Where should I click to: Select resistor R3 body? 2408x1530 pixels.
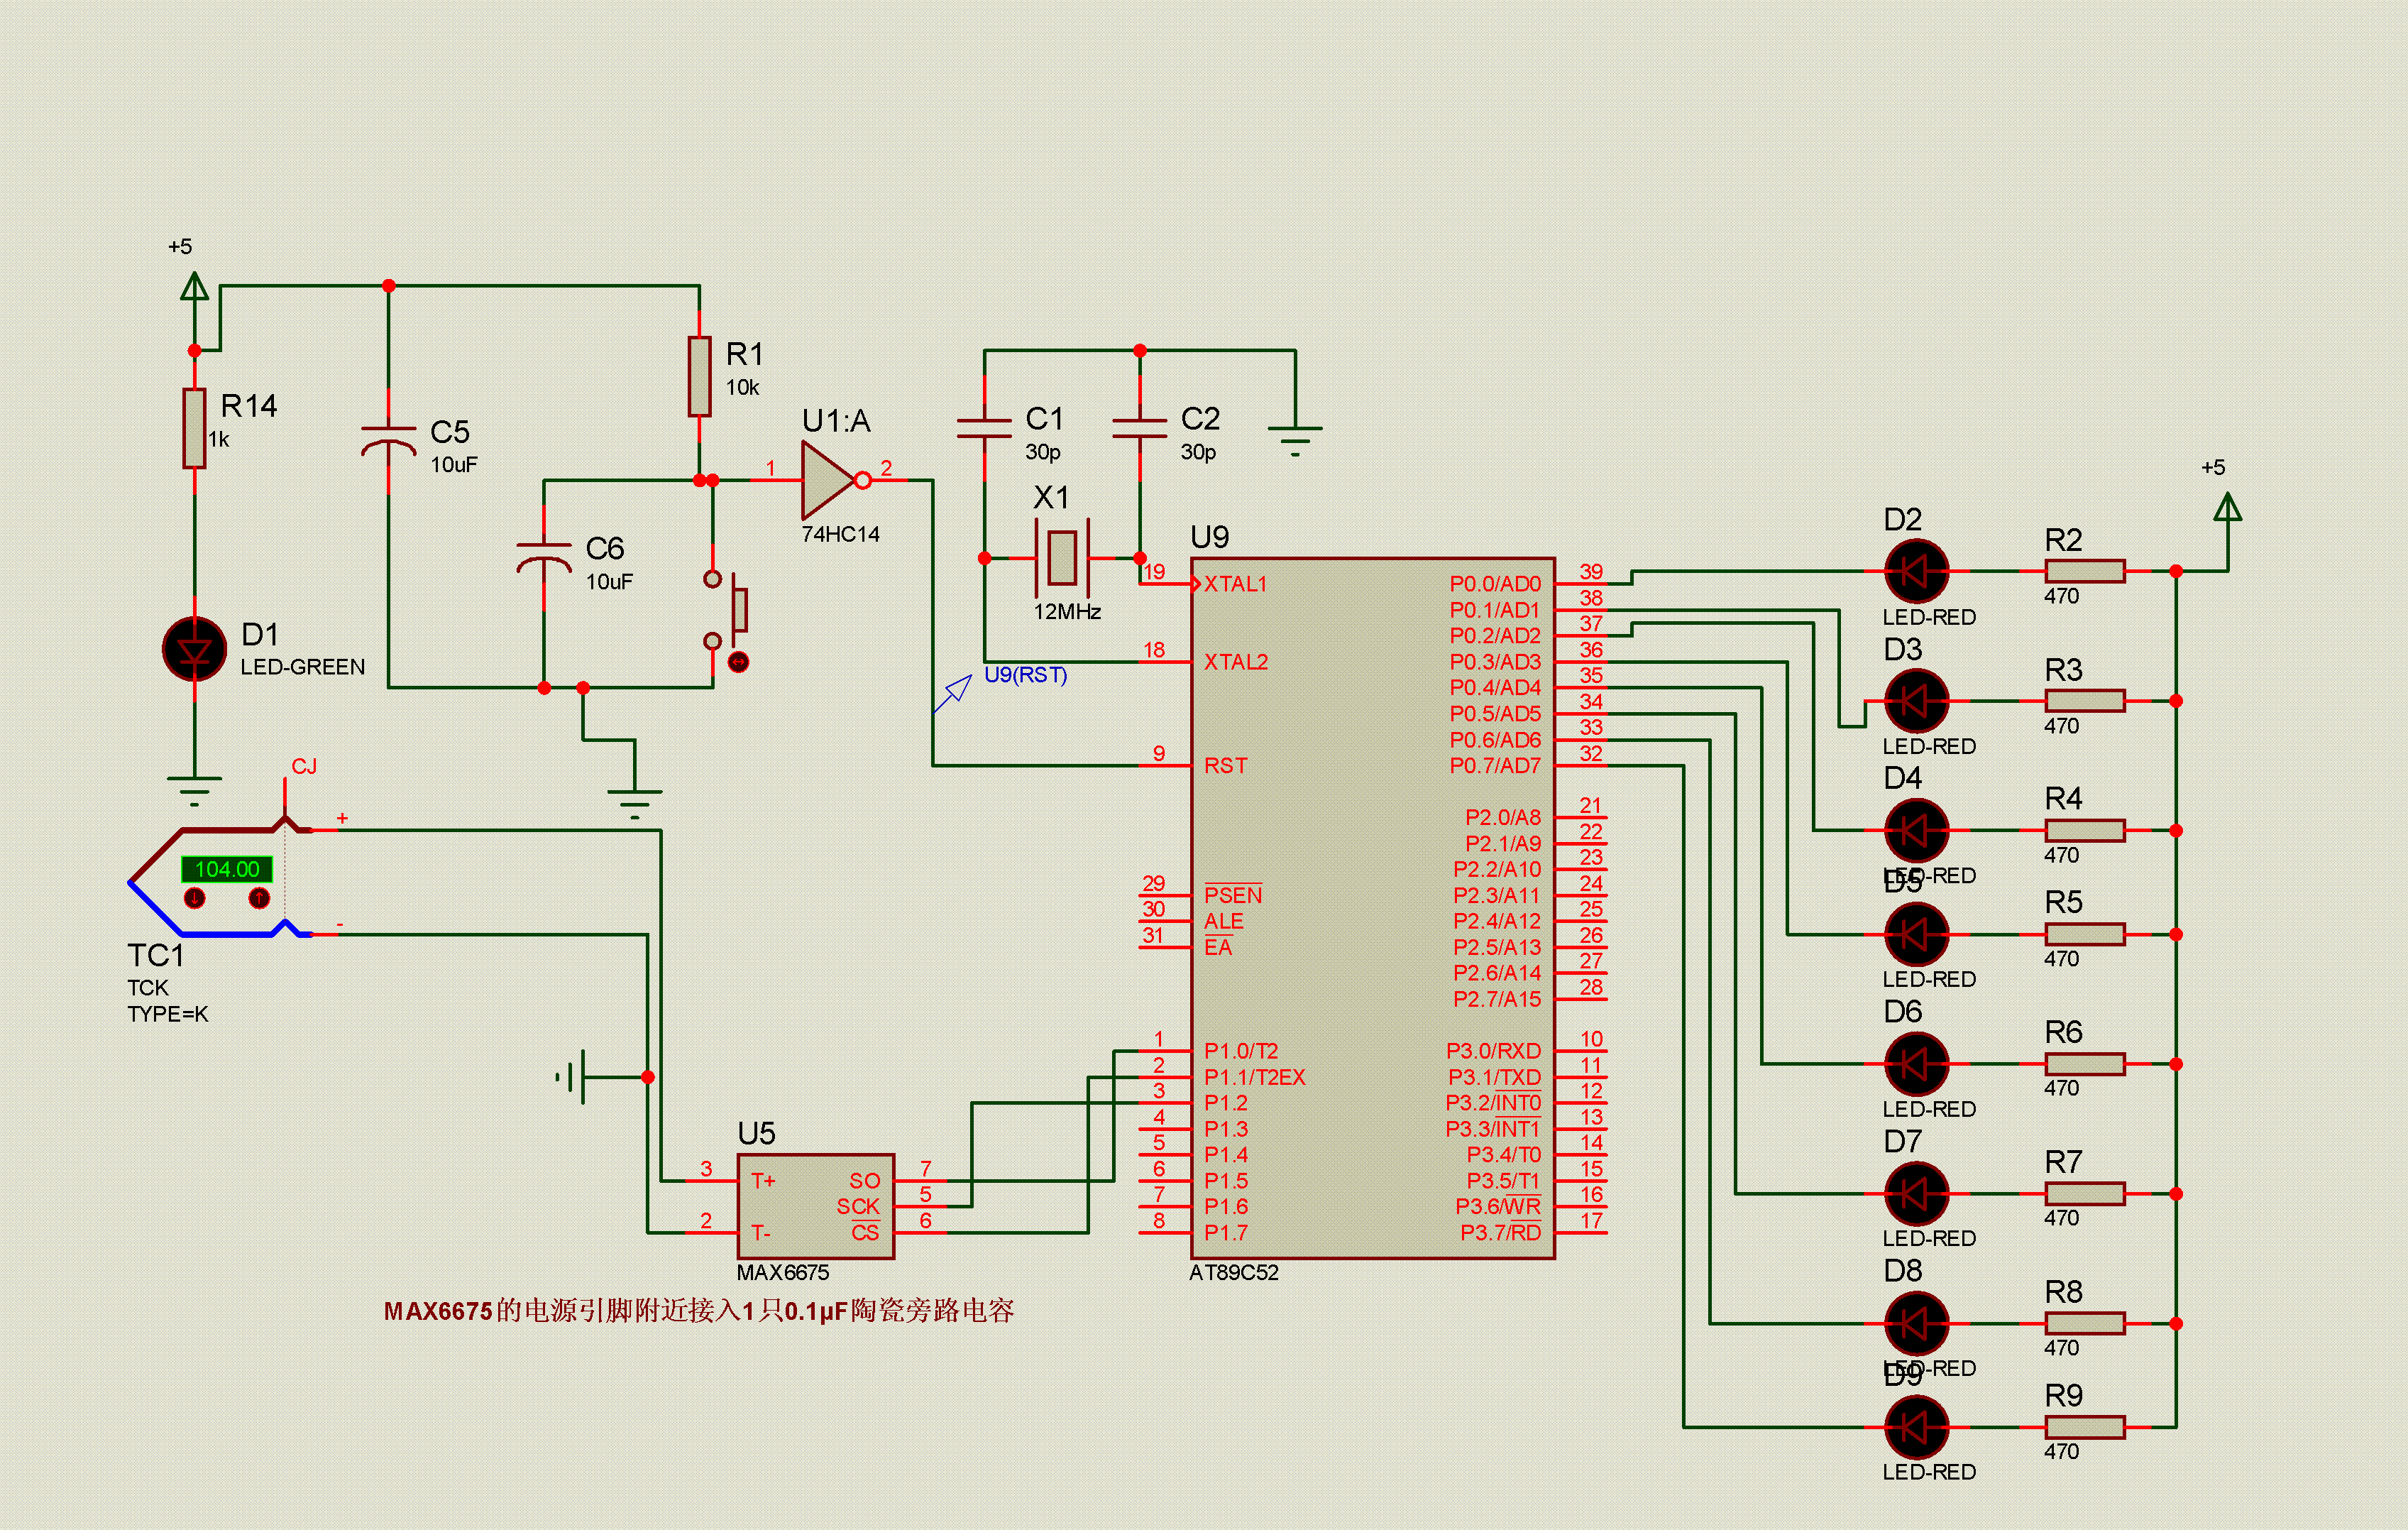pos(2085,701)
